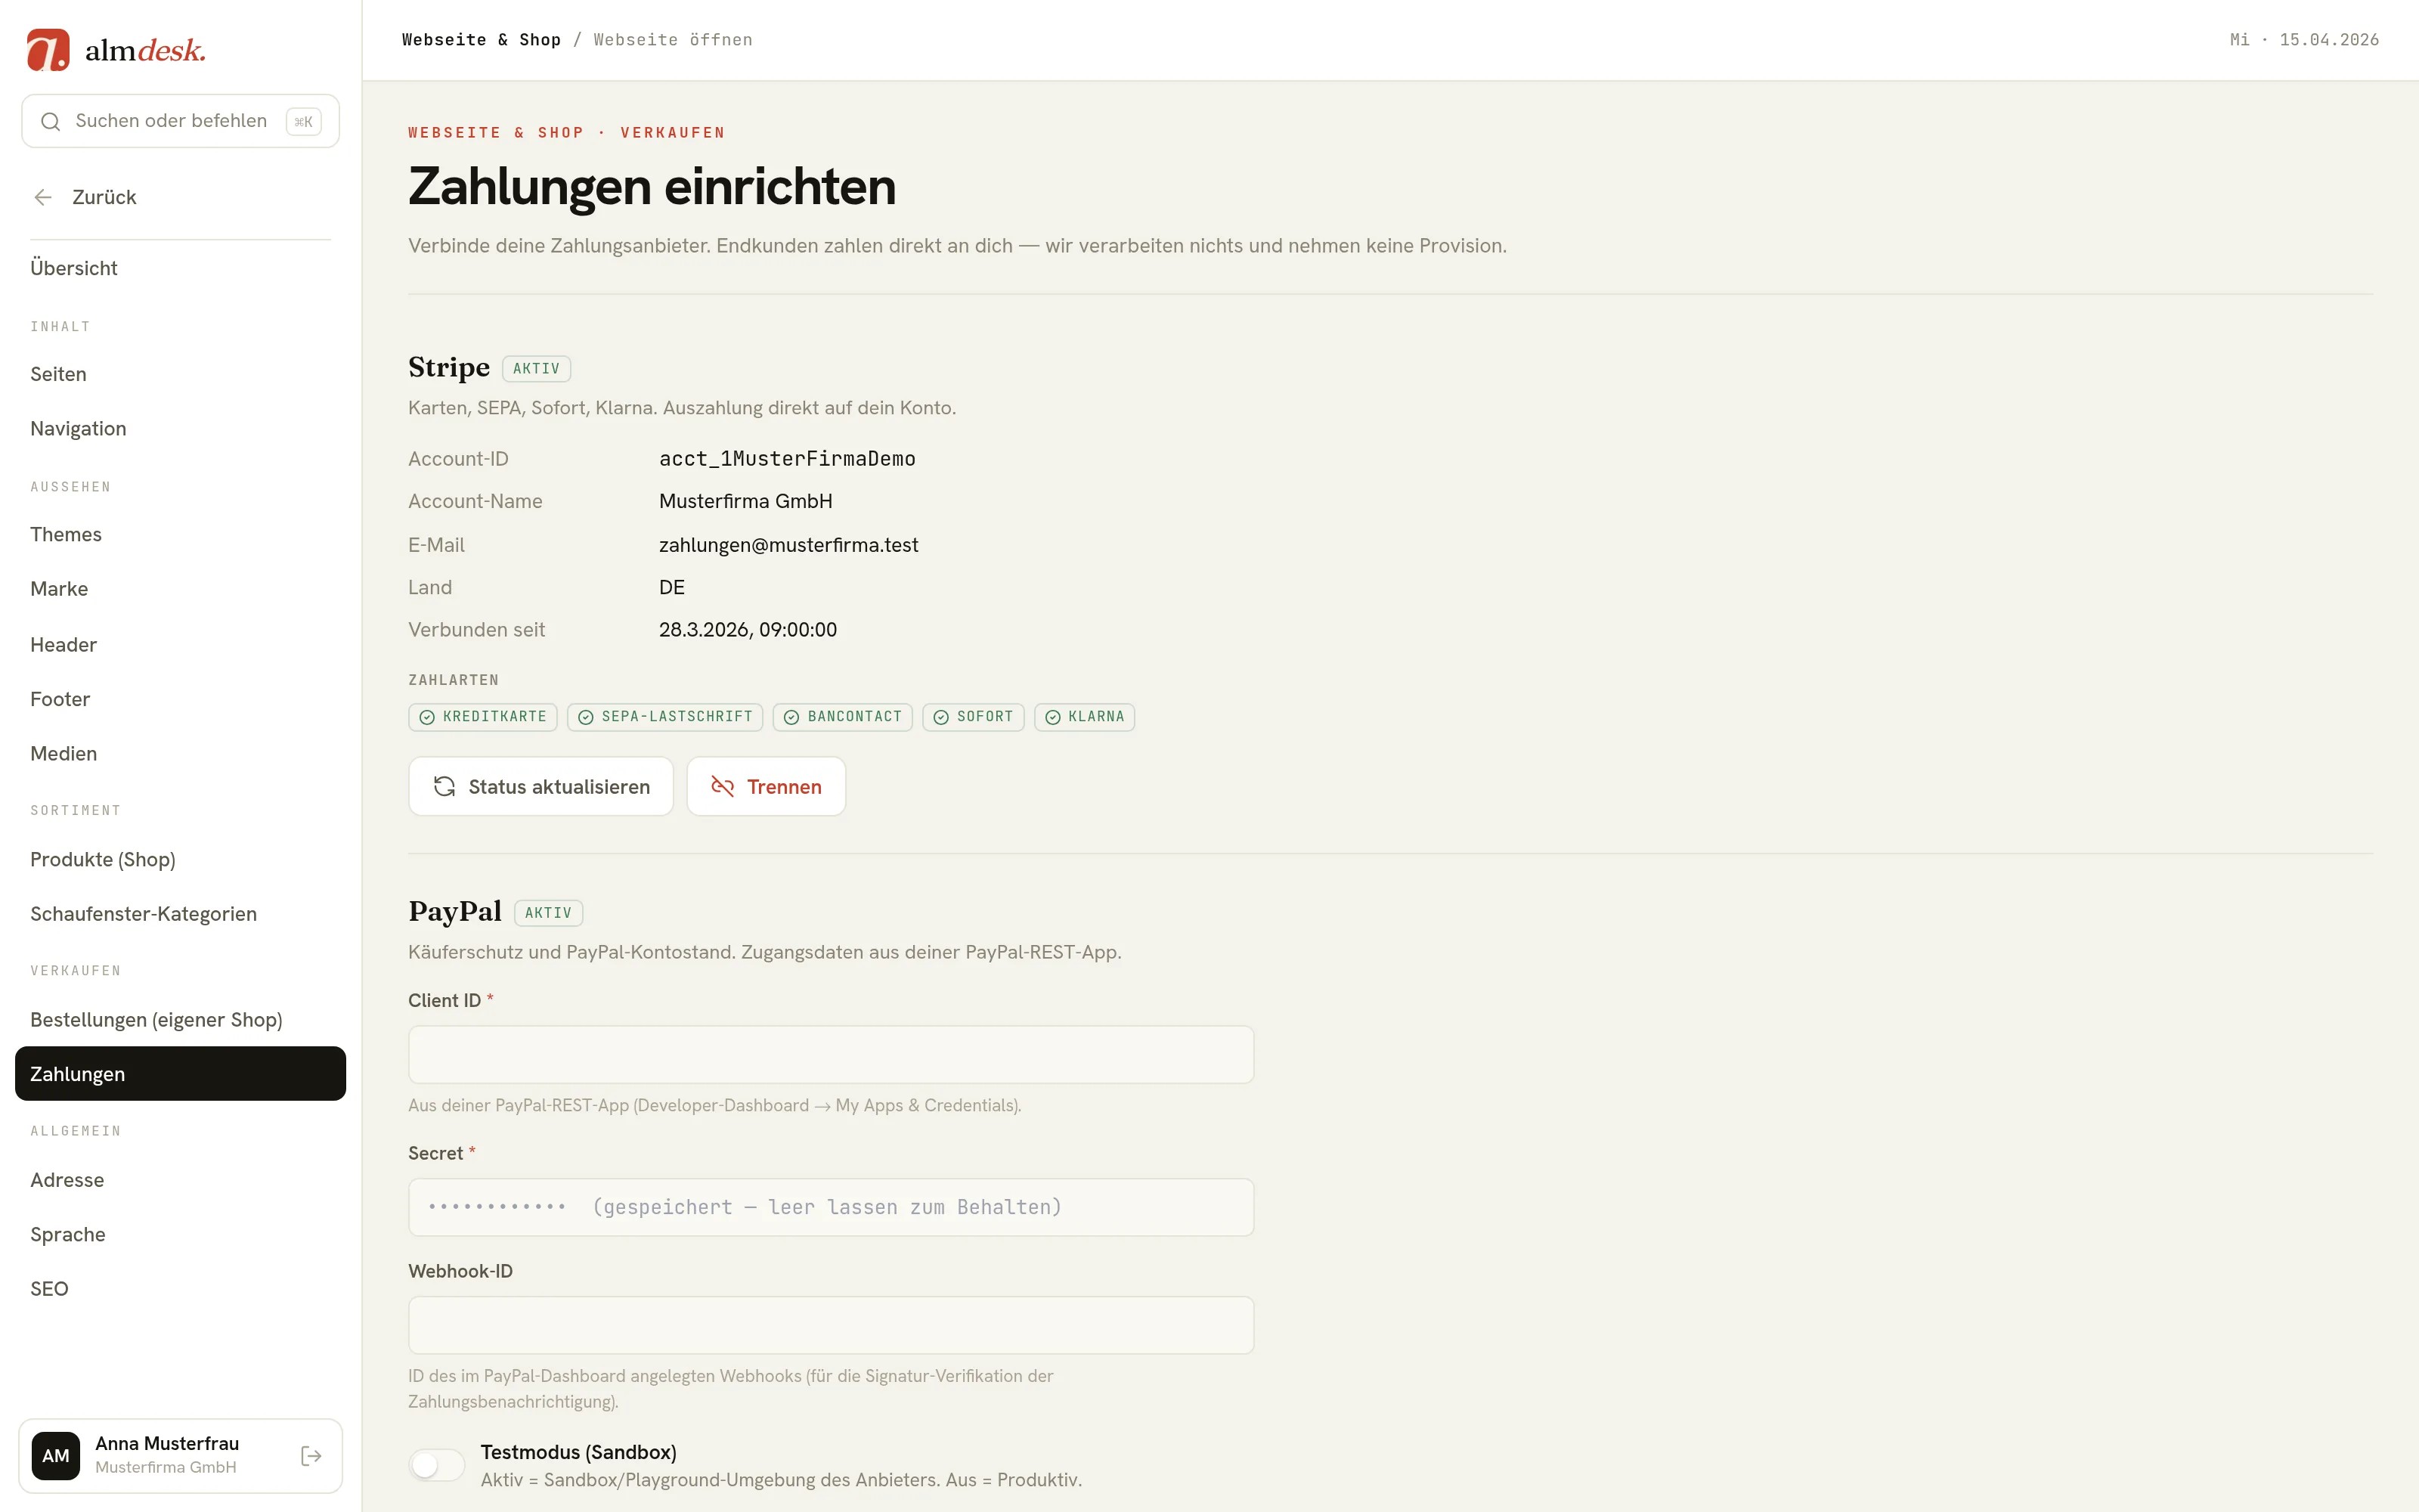Click the Musterfirma GmbH account name value
Screen dimensions: 2419x1512
point(745,501)
